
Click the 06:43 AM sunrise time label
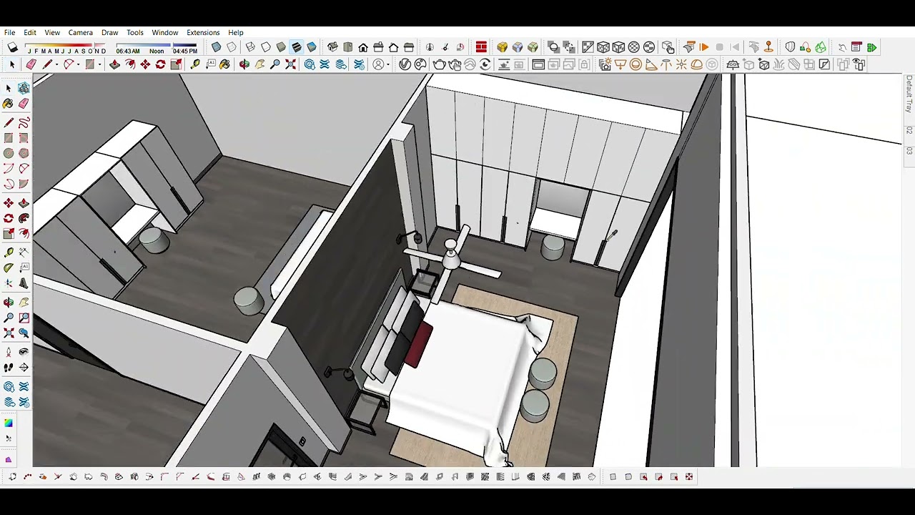coord(128,51)
